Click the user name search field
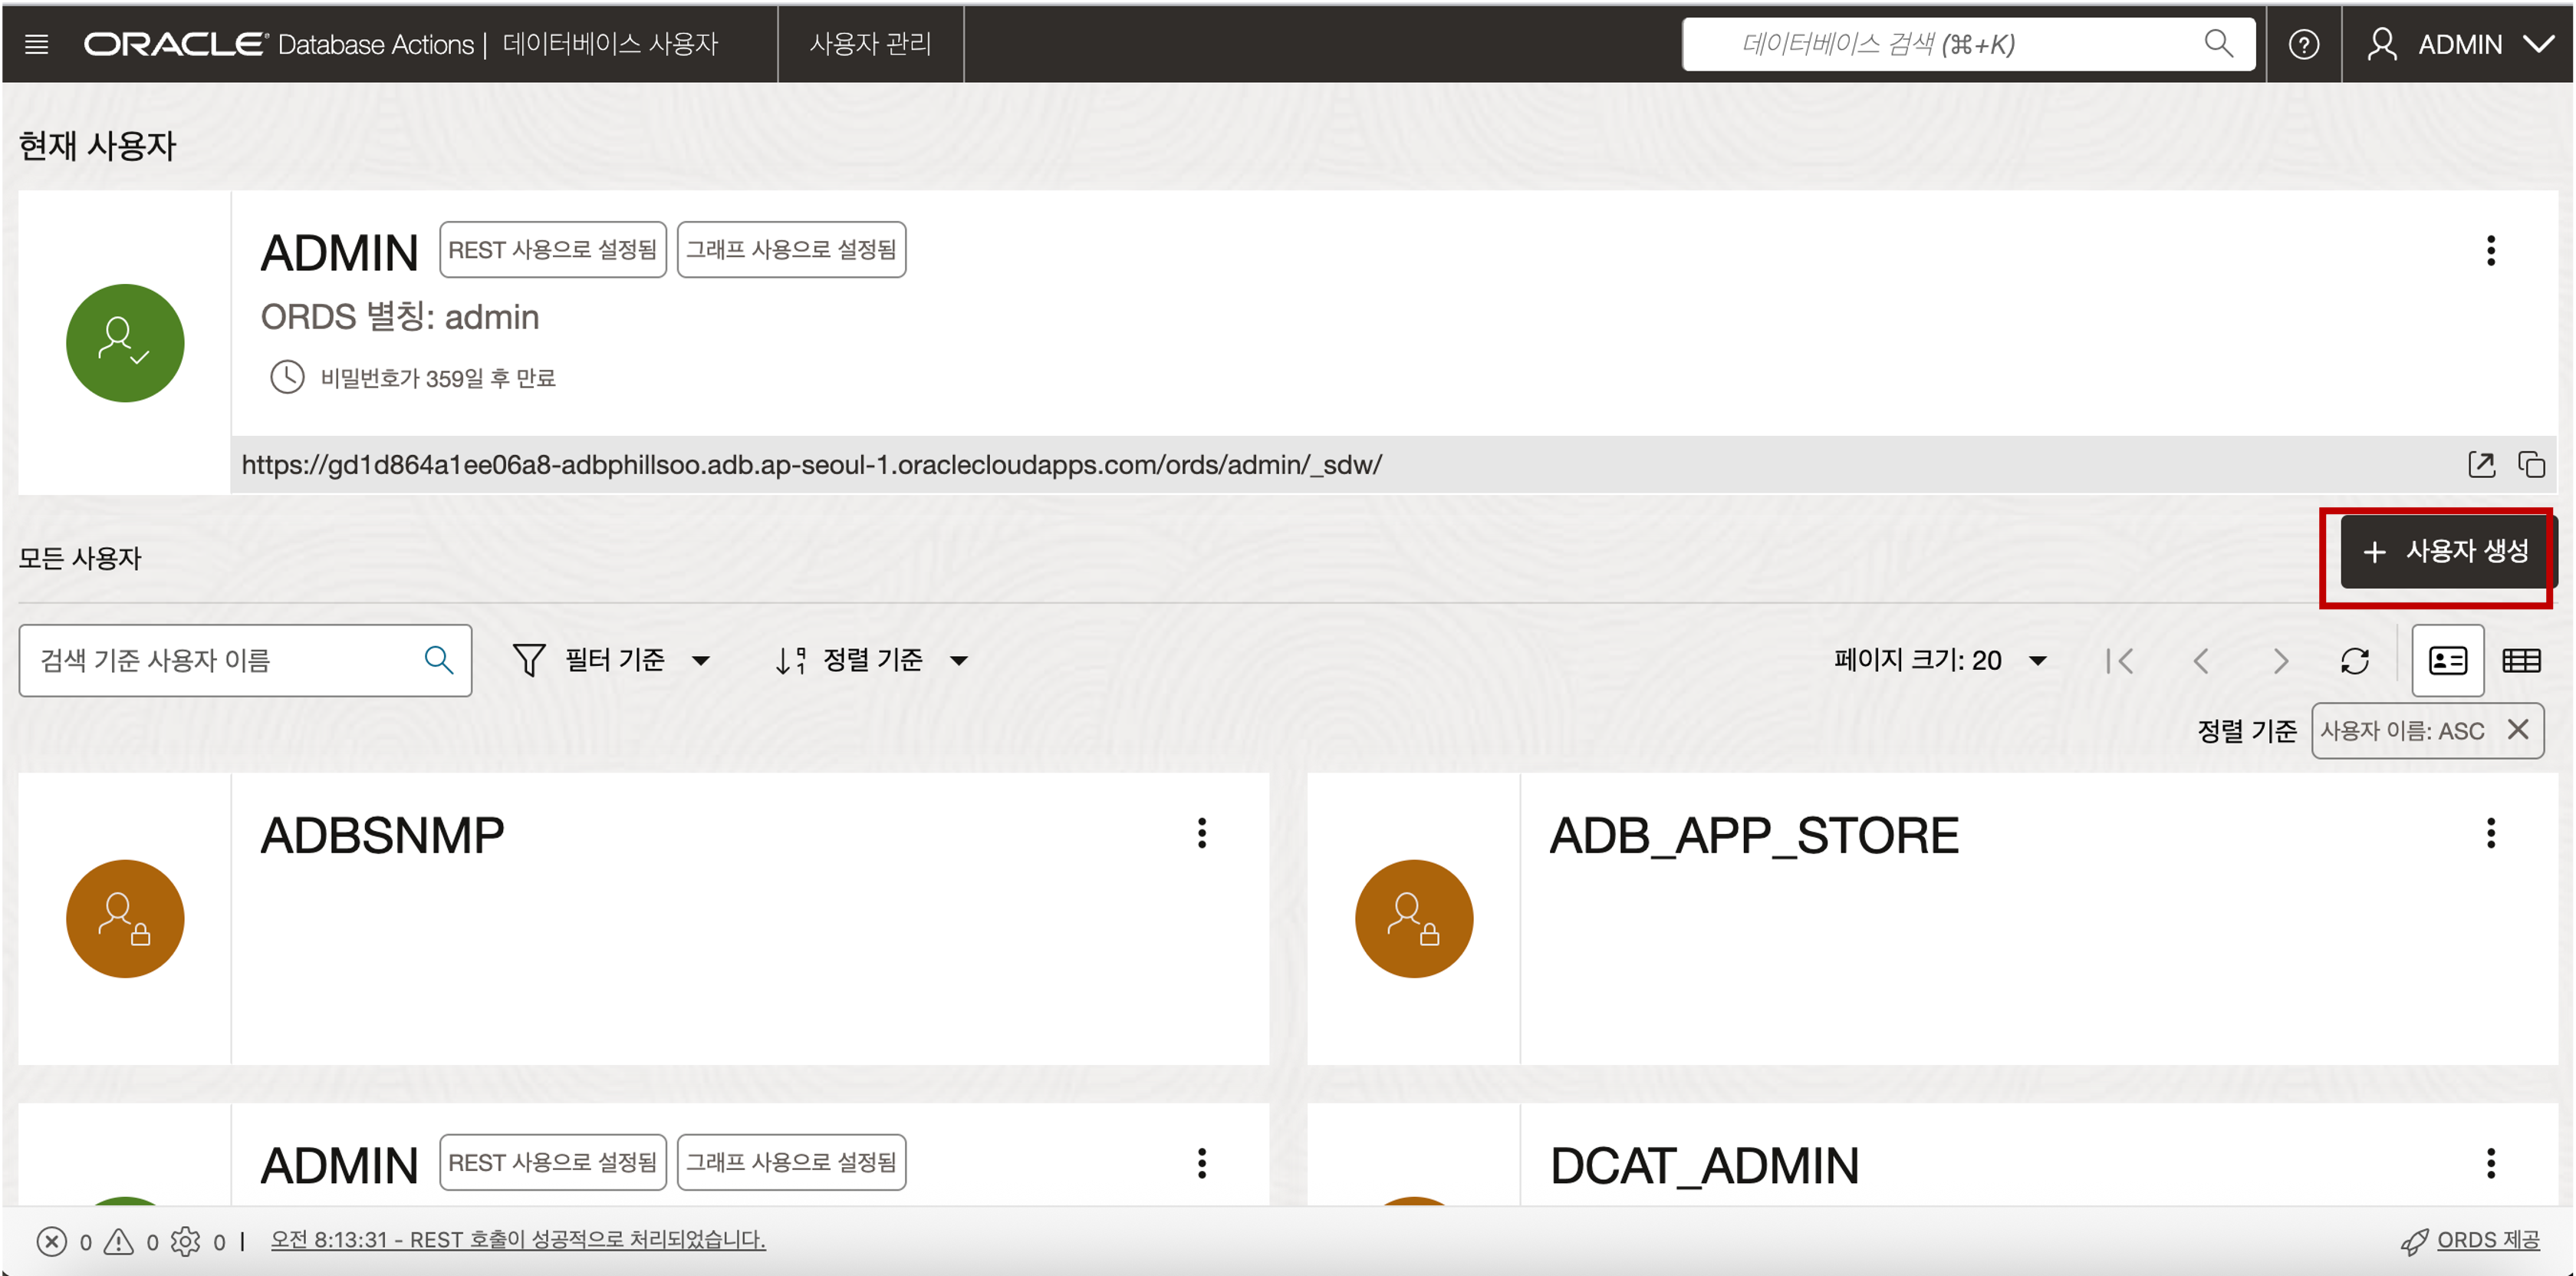The height and width of the screenshot is (1276, 2576). click(245, 661)
